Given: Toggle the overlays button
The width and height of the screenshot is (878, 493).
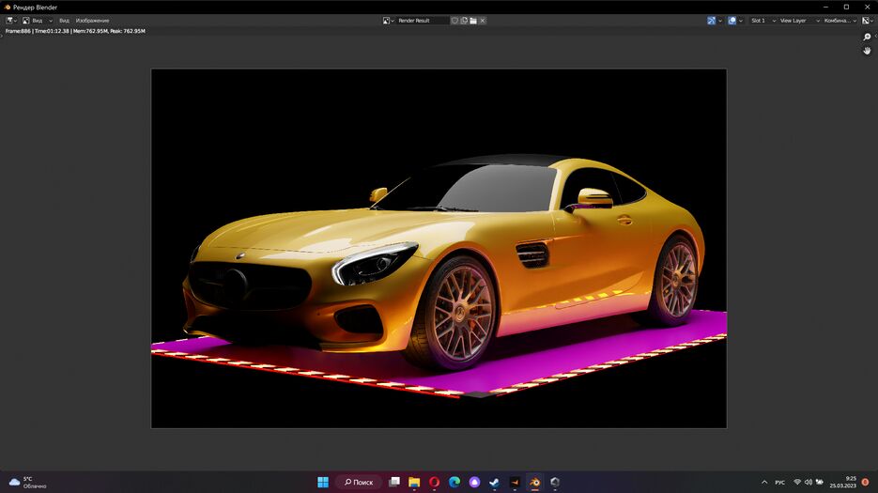Looking at the screenshot, I should [732, 20].
